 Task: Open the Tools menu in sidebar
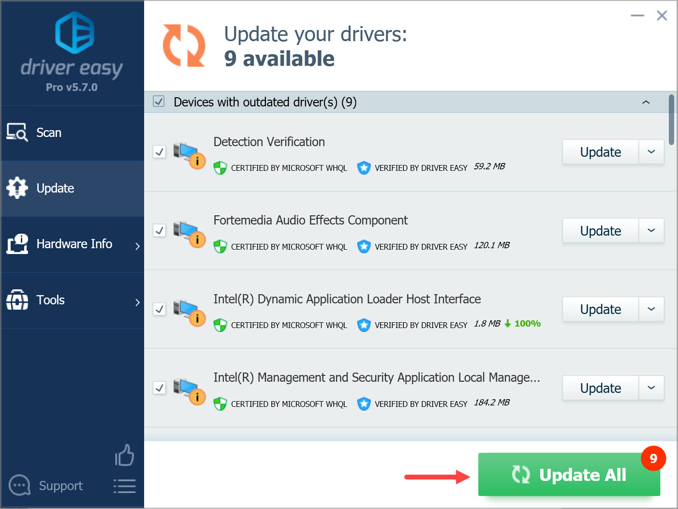50,300
